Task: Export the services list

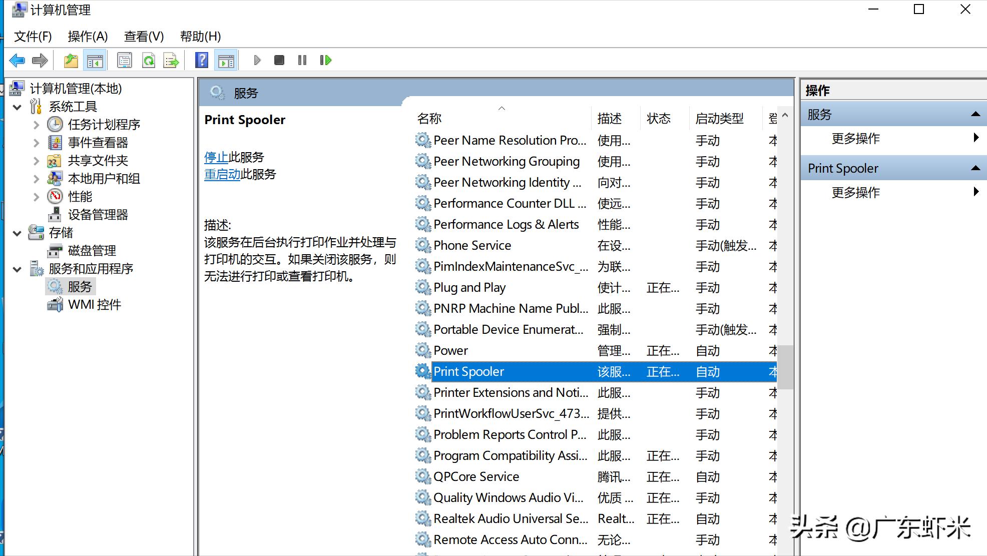Action: pos(172,60)
